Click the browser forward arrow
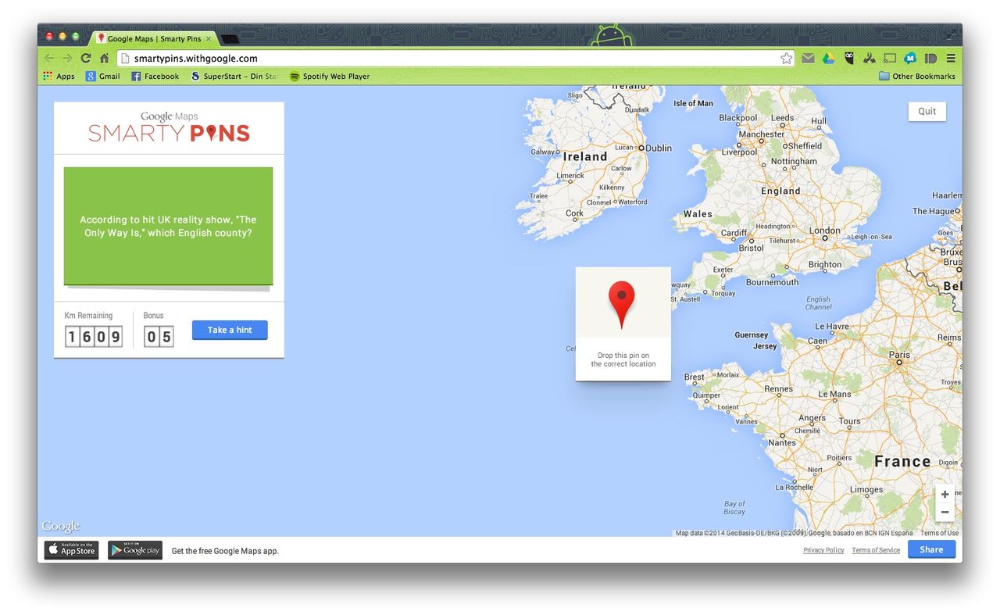The image size is (1000, 615). (x=67, y=59)
